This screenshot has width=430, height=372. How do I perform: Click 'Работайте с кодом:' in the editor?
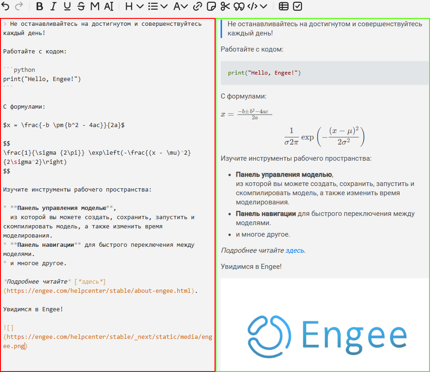pos(35,51)
